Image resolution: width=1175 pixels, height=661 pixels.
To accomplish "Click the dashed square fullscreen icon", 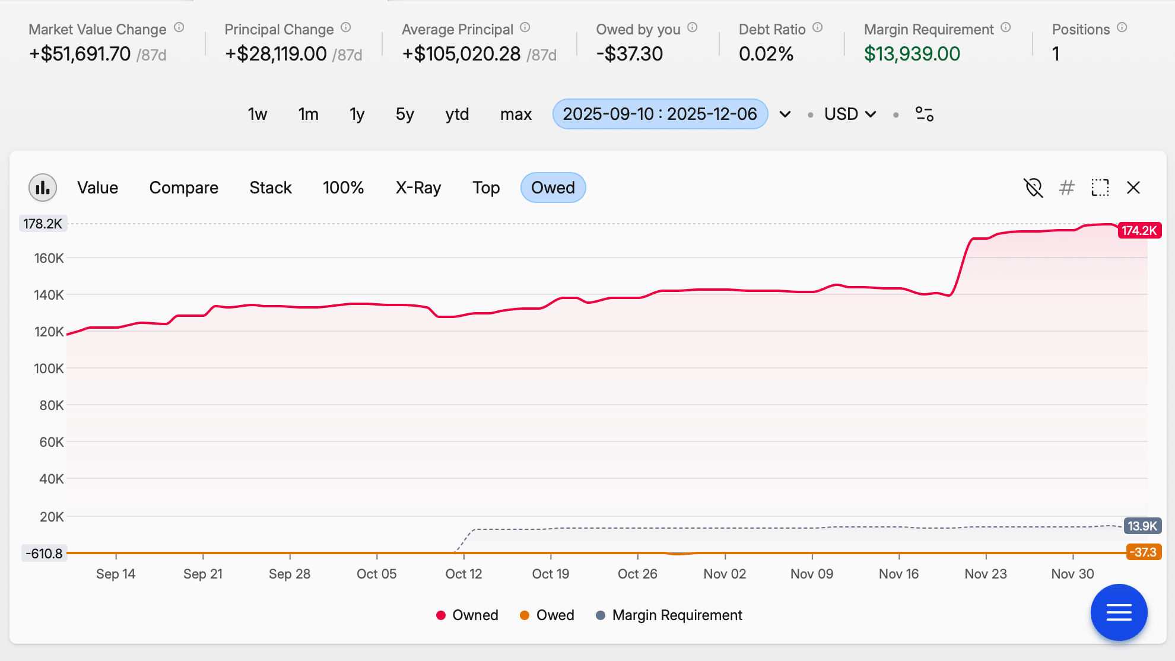I will pos(1100,188).
